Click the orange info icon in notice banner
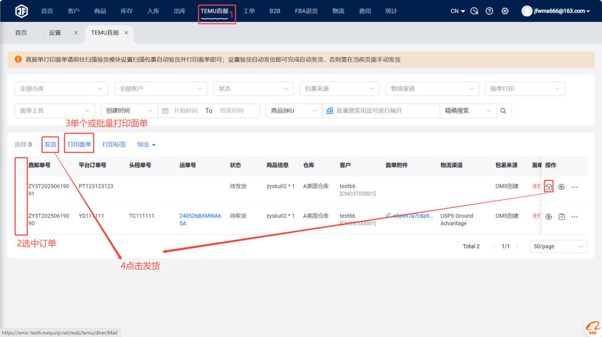The height and width of the screenshot is (337, 602). click(x=18, y=59)
